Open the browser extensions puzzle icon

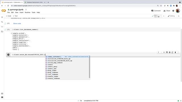(x=174, y=6)
